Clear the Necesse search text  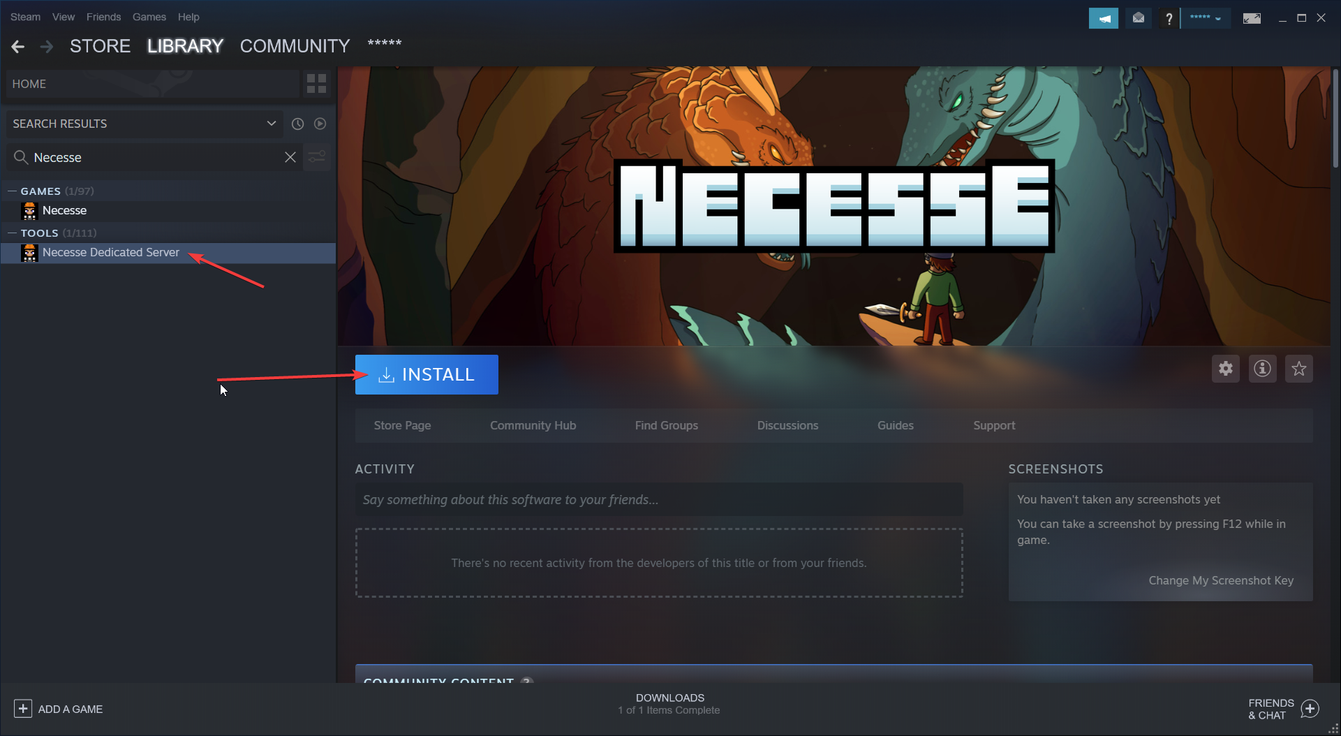[290, 157]
